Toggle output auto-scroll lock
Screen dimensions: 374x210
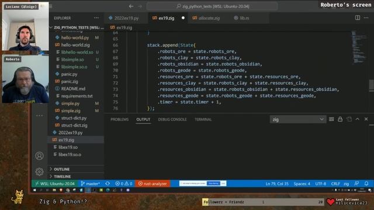pos(340,119)
